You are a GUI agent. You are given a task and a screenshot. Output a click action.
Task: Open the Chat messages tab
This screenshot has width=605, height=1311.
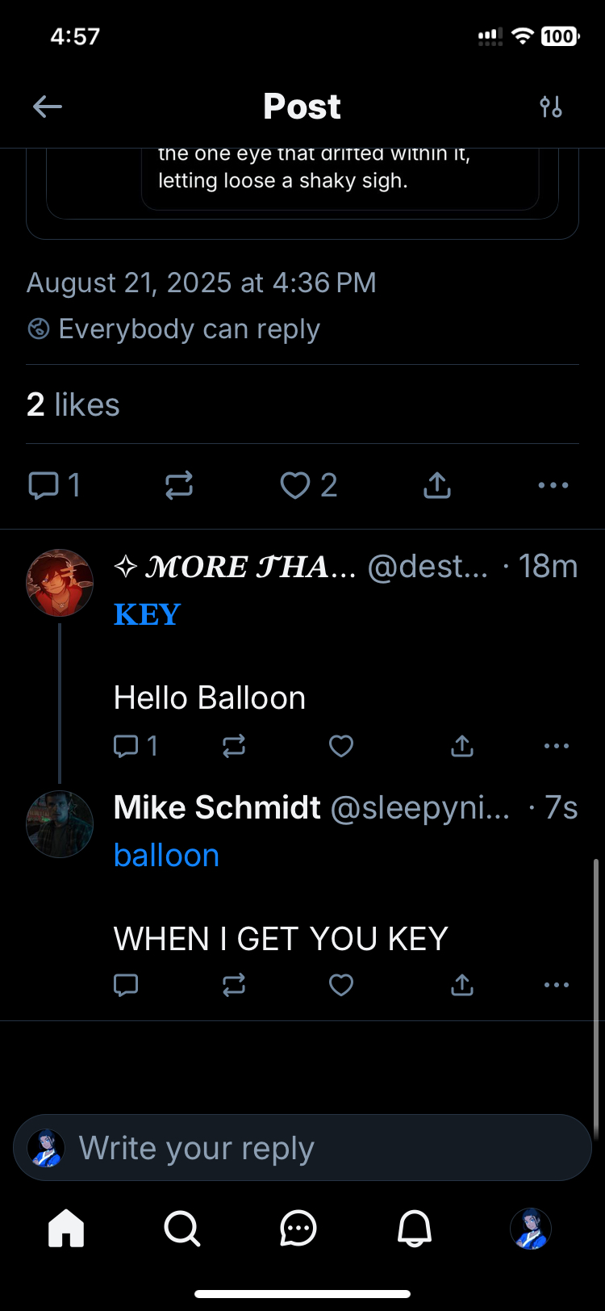[x=298, y=1229]
